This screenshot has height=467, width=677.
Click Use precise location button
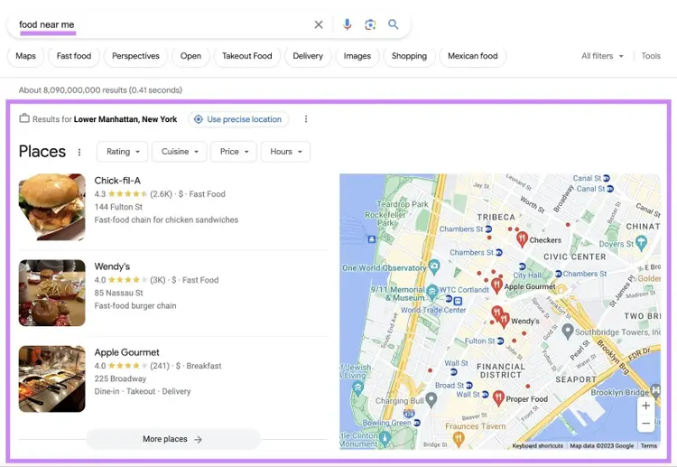pyautogui.click(x=238, y=119)
